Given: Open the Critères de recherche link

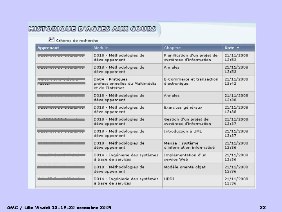Looking at the screenshot, I should point(77,40).
